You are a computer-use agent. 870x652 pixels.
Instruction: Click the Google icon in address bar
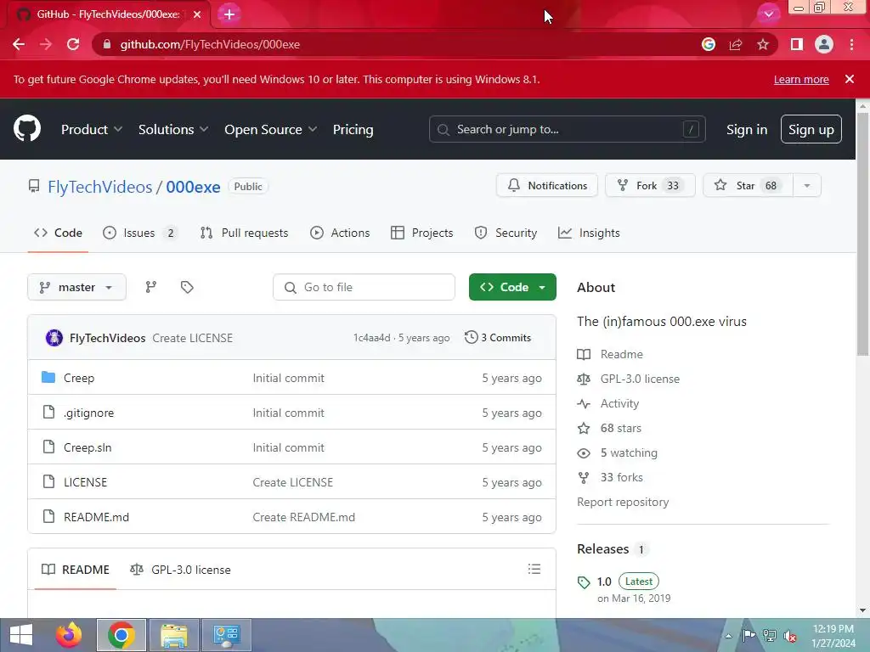pos(709,44)
